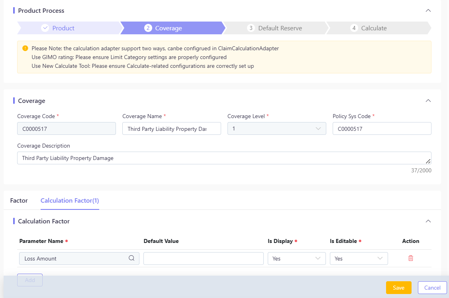Click the 'Use GIMO rating' notice line

tap(129, 57)
